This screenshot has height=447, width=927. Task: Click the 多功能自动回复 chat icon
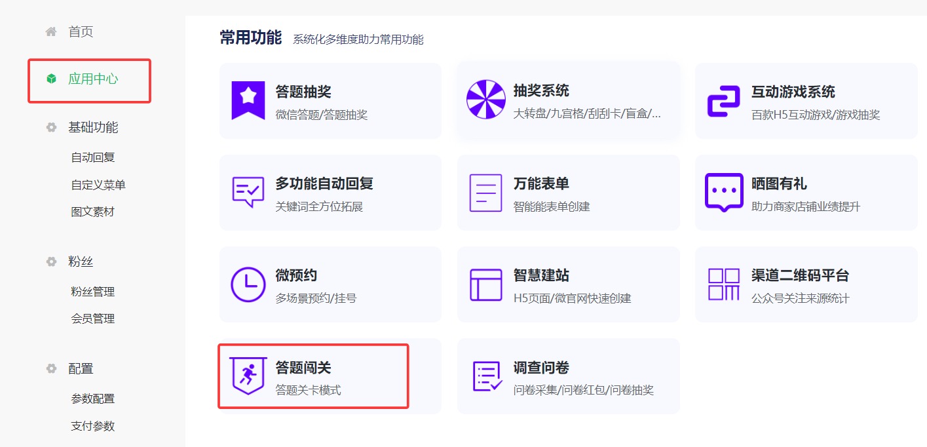click(x=248, y=192)
